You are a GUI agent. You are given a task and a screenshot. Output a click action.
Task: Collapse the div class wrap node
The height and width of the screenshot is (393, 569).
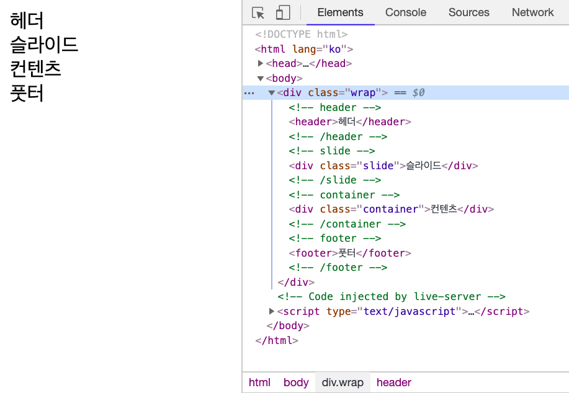(271, 93)
